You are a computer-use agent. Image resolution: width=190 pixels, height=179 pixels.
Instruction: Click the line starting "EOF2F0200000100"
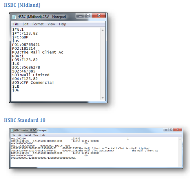click(49, 156)
